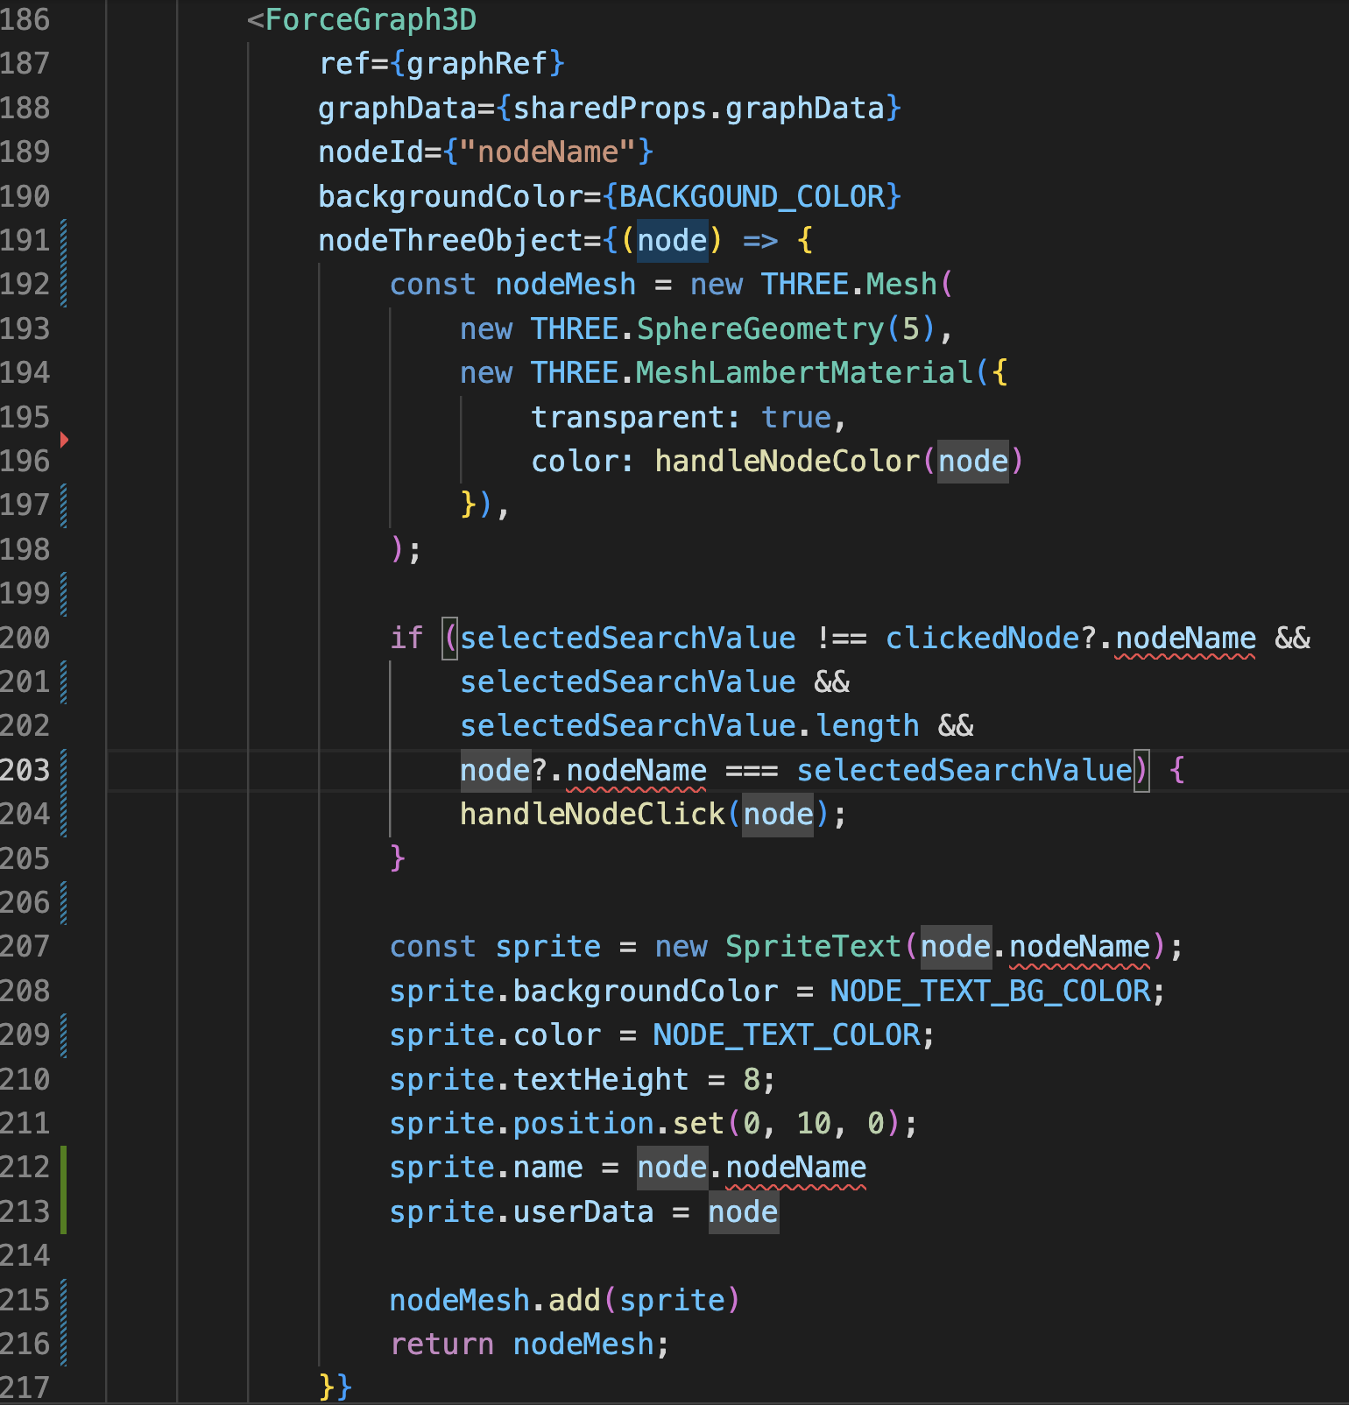The image size is (1349, 1405).
Task: Click line number 203 in the gutter
Action: click(25, 770)
